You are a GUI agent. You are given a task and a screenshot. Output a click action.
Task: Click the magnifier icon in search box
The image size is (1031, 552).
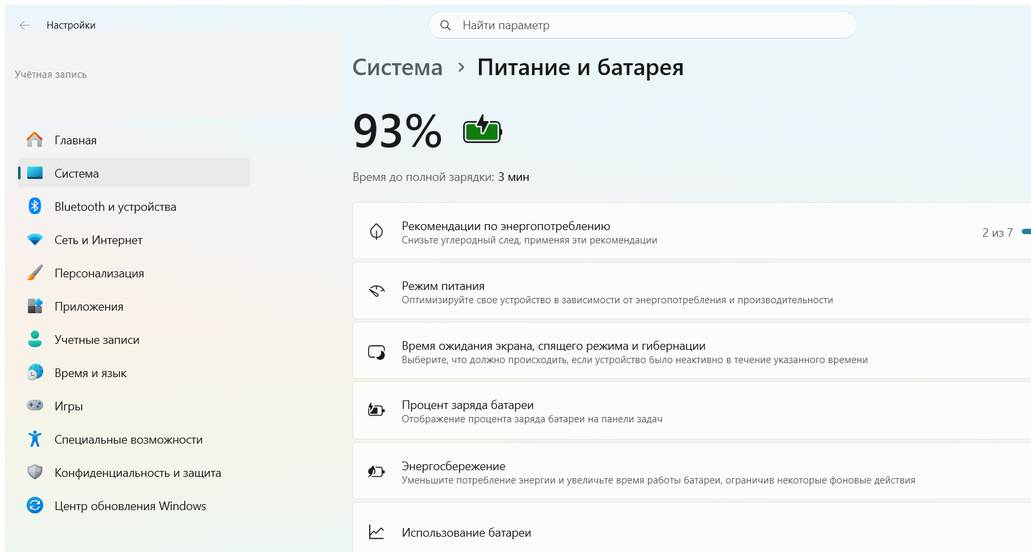[446, 25]
